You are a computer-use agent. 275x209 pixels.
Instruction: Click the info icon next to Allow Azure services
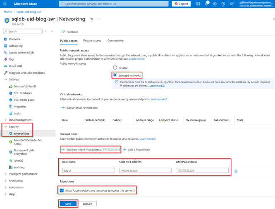tap(134, 190)
